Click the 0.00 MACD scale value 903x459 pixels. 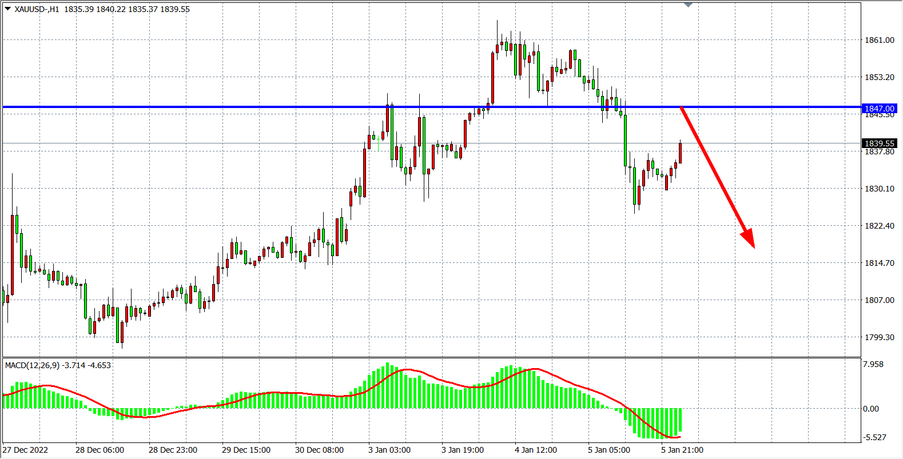click(x=871, y=409)
